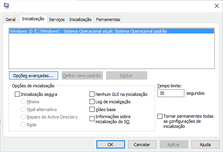Image resolution: width=223 pixels, height=152 pixels.
Task: Select the Windows 10 (C:\Windows) boot entry
Action: pyautogui.click(x=112, y=31)
